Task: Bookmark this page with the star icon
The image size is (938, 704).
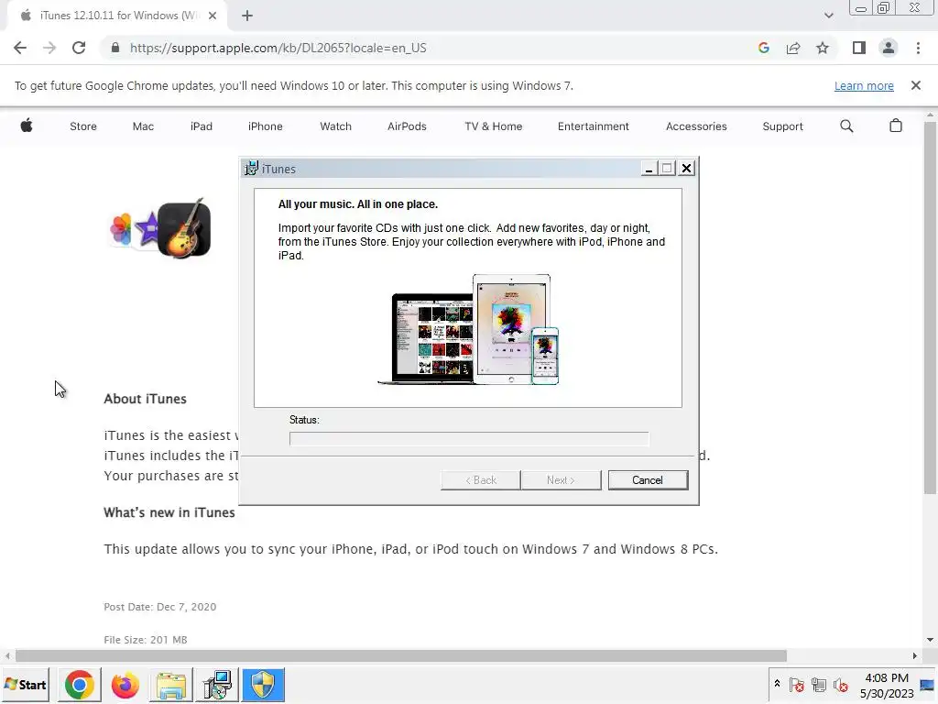Action: (x=823, y=48)
